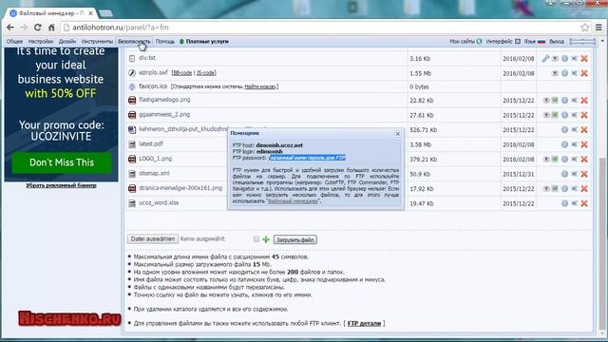Delete ucoz_word.xlsx using the red X
This screenshot has width=608, height=342.
[584, 203]
